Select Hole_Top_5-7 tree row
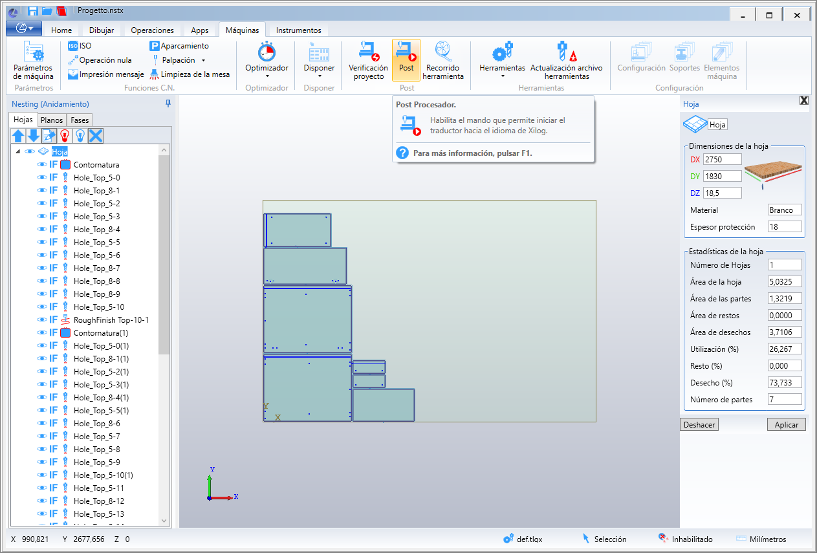 click(x=97, y=436)
